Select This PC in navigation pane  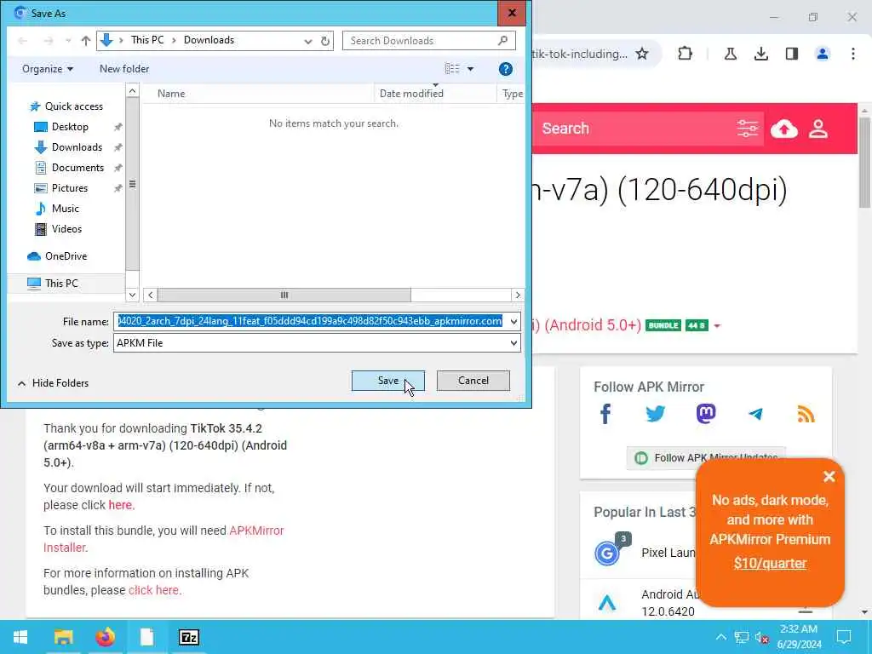click(61, 284)
